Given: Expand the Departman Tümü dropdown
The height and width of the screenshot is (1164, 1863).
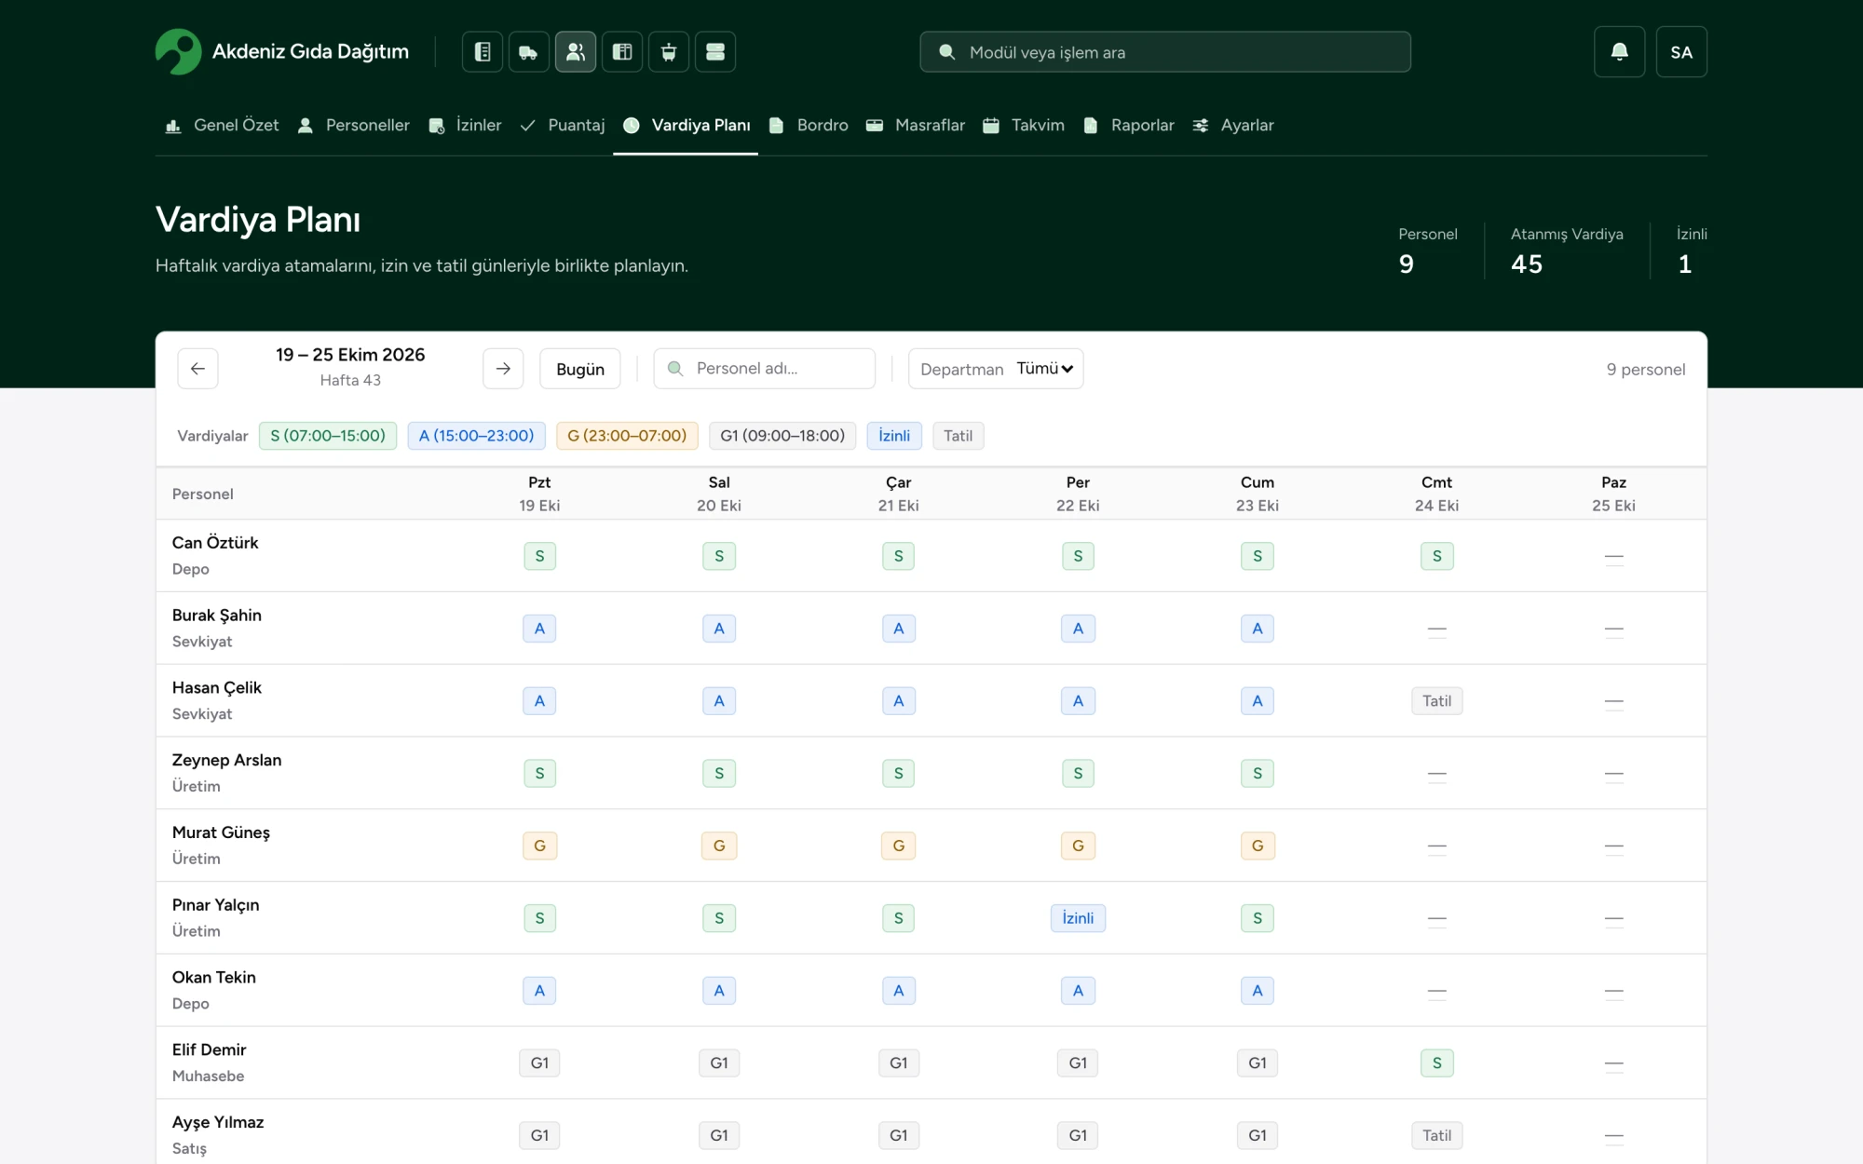Looking at the screenshot, I should click(x=996, y=369).
